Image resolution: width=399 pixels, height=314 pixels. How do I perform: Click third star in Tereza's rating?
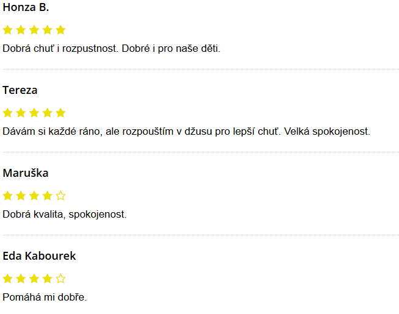point(34,113)
